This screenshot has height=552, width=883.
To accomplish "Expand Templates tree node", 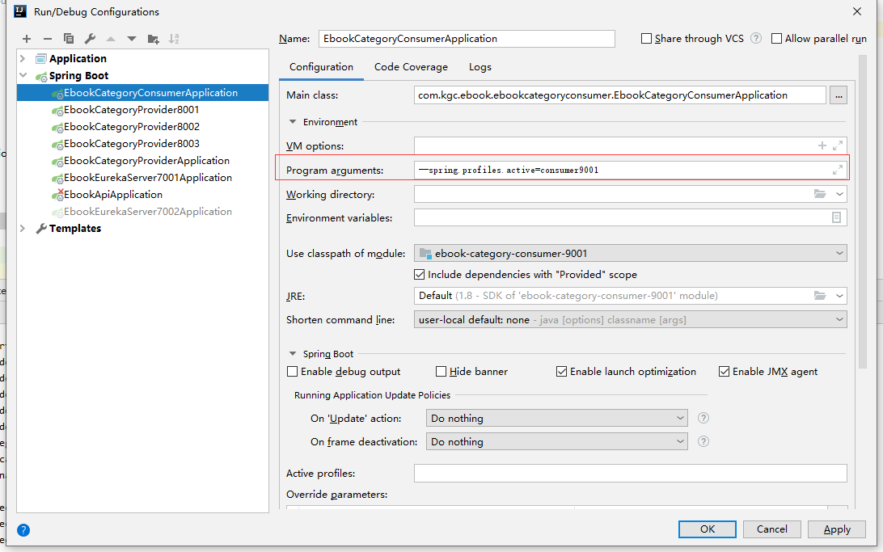I will pyautogui.click(x=23, y=229).
